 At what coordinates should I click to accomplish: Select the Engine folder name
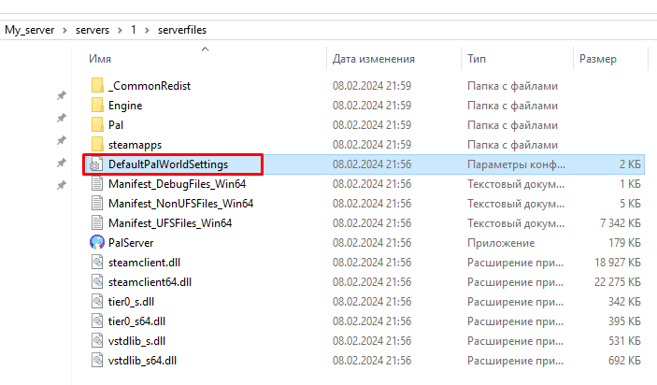pos(125,106)
